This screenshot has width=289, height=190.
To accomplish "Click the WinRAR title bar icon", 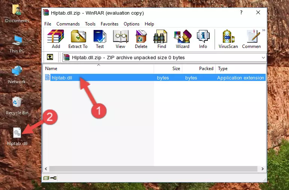I will (x=46, y=13).
